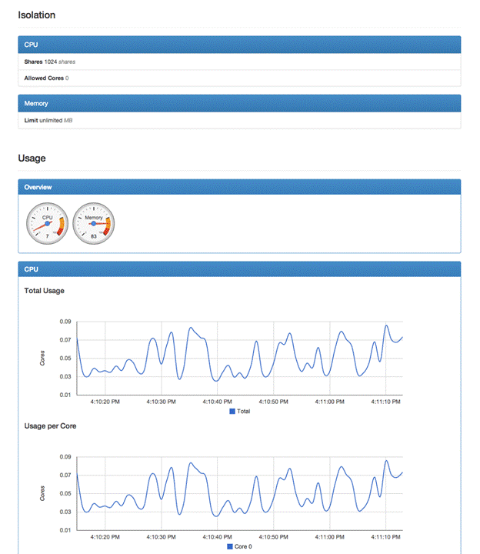Click the blue Total legend swatch
This screenshot has height=554, width=480.
pos(232,412)
